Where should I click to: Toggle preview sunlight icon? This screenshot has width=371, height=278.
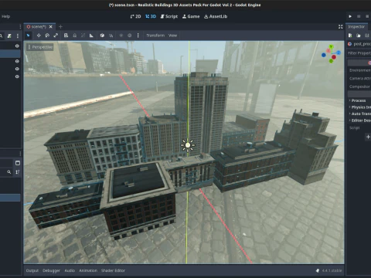[x=121, y=36]
